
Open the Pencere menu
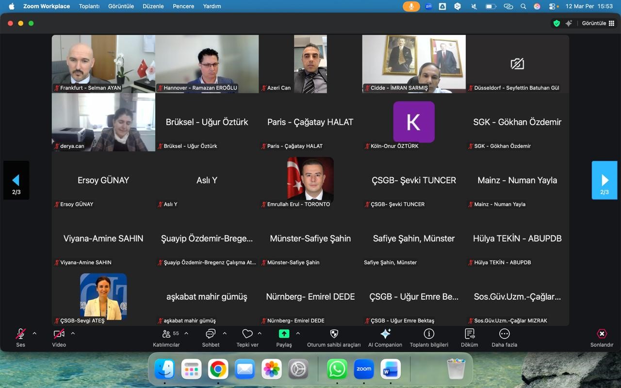(183, 6)
